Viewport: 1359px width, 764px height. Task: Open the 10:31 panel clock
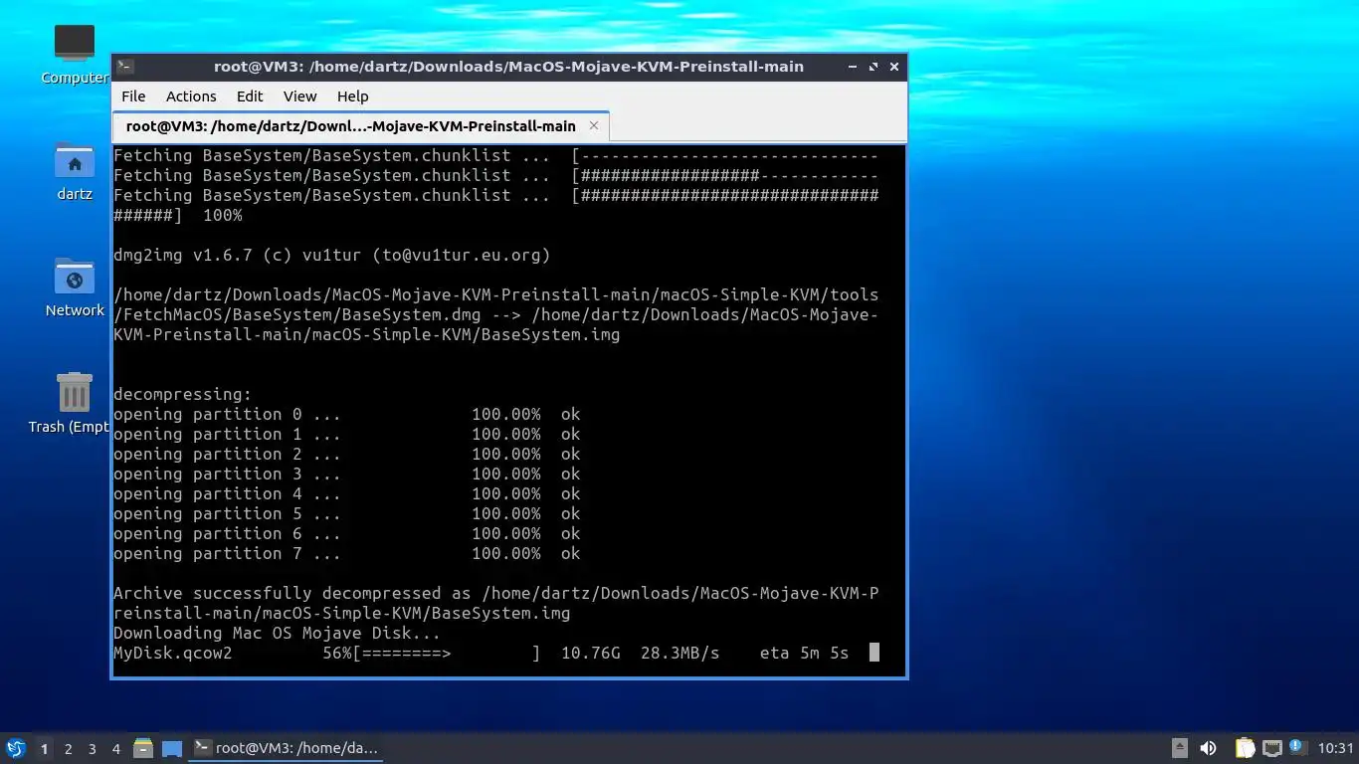1335,748
